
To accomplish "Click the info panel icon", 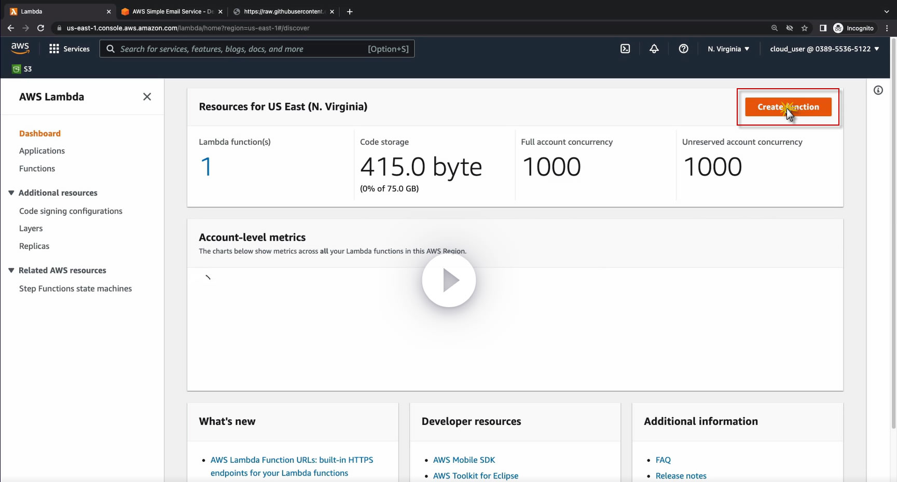I will point(878,90).
